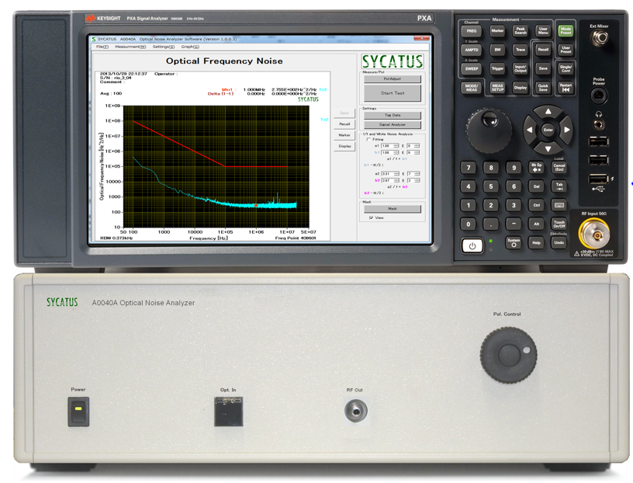The height and width of the screenshot is (483, 633).
Task: Push the white power standby button
Action: tap(472, 245)
